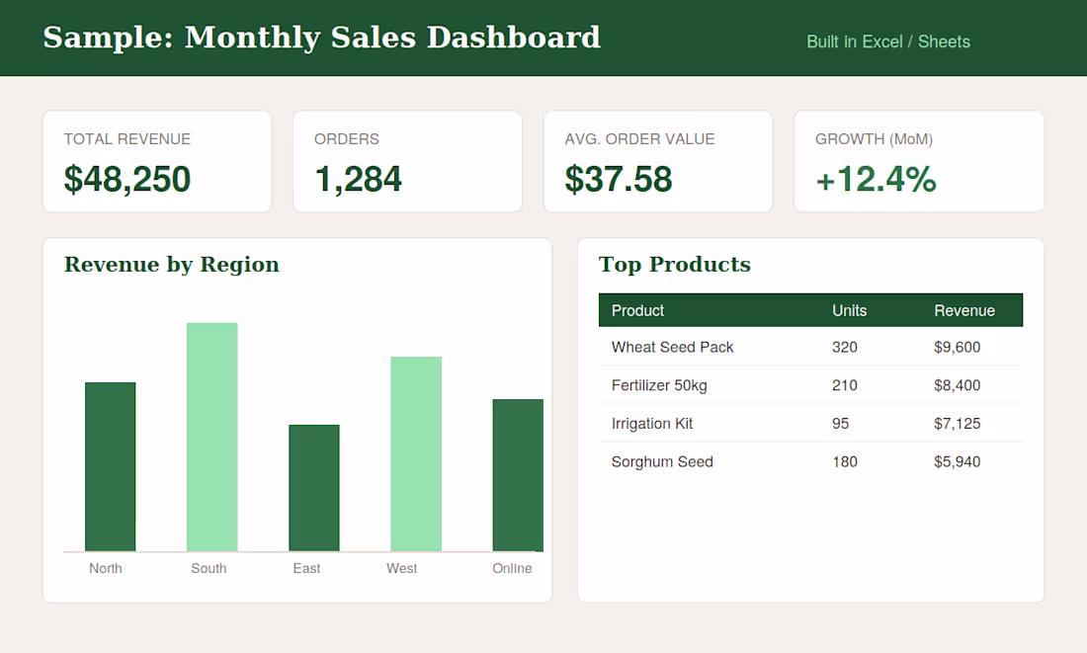The width and height of the screenshot is (1087, 653).
Task: Click the TOTAL REVENUE card label
Action: point(126,139)
